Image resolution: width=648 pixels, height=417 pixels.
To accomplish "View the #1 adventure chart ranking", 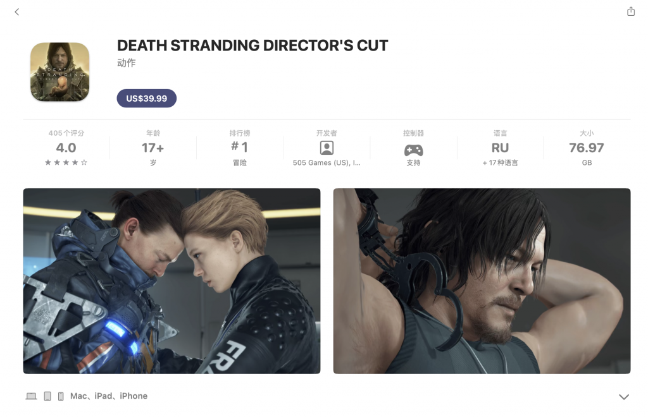I will coord(240,148).
